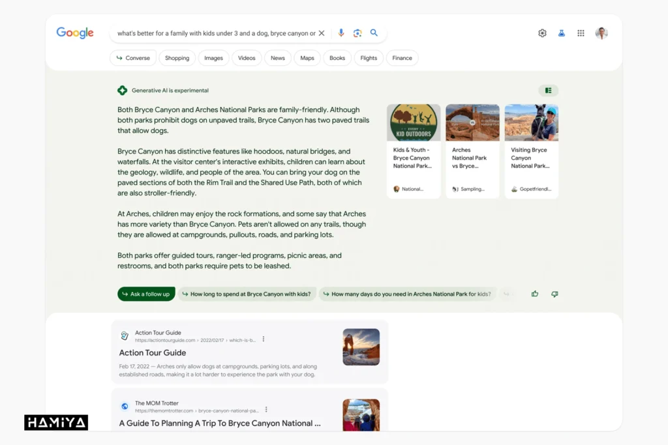Open the settings gear
The height and width of the screenshot is (445, 668).
(x=542, y=33)
